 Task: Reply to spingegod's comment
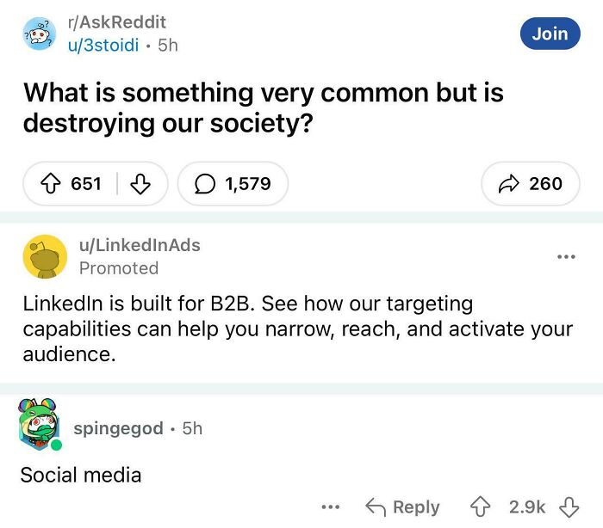click(402, 507)
